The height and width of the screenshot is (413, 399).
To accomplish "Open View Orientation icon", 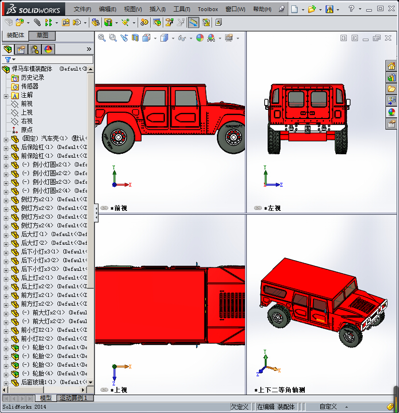I will click(146, 38).
